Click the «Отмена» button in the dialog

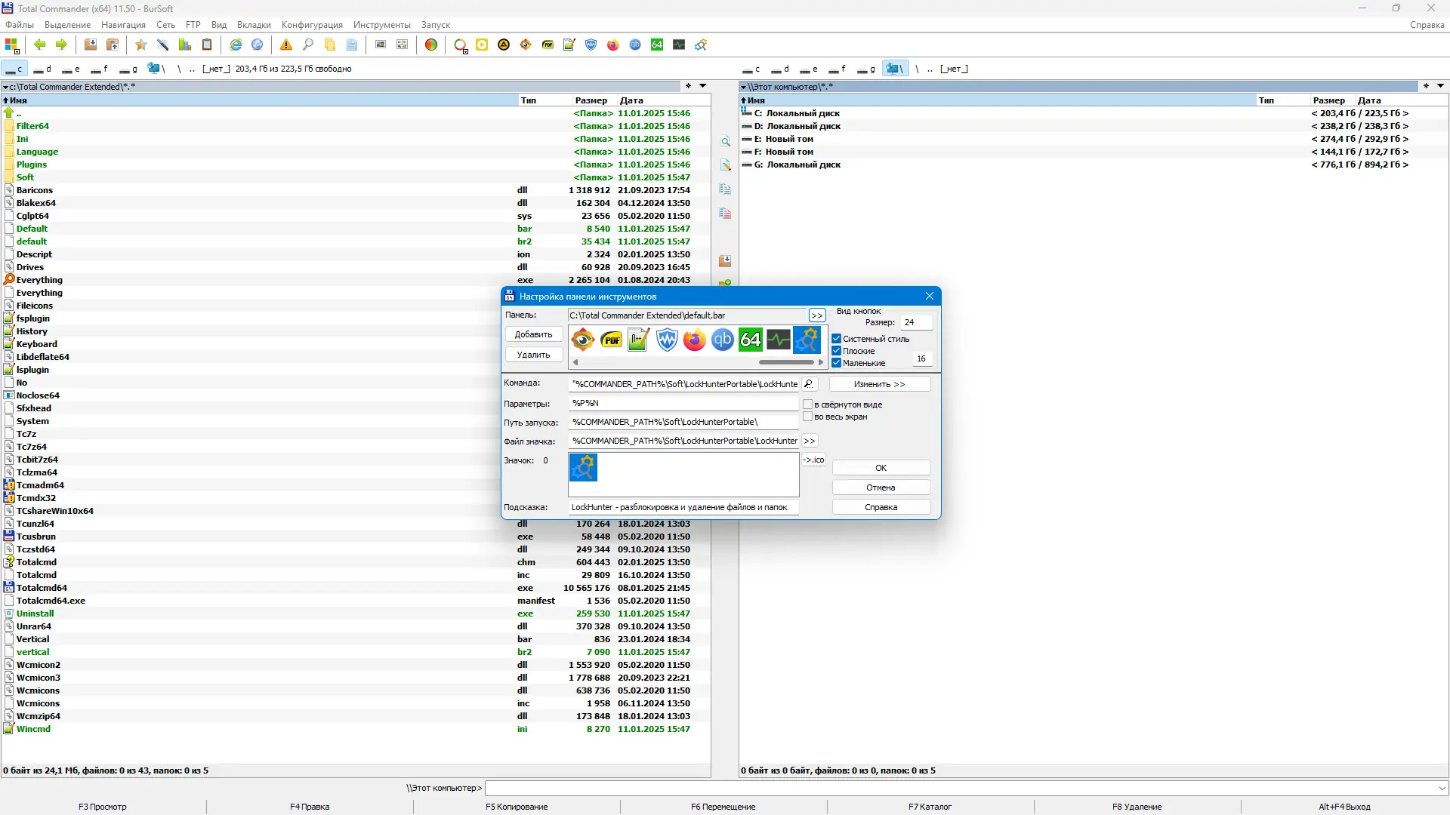881,487
